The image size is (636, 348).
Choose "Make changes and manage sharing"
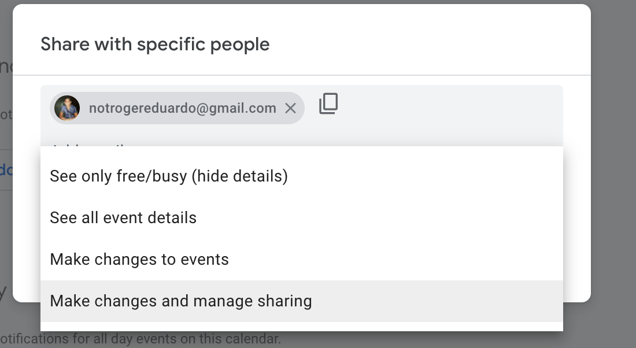point(181,301)
